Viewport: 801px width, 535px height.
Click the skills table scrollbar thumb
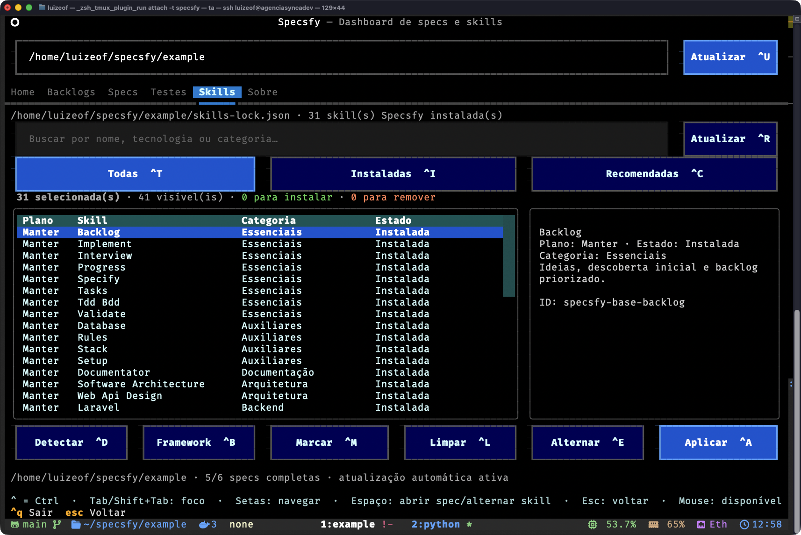pyautogui.click(x=509, y=256)
